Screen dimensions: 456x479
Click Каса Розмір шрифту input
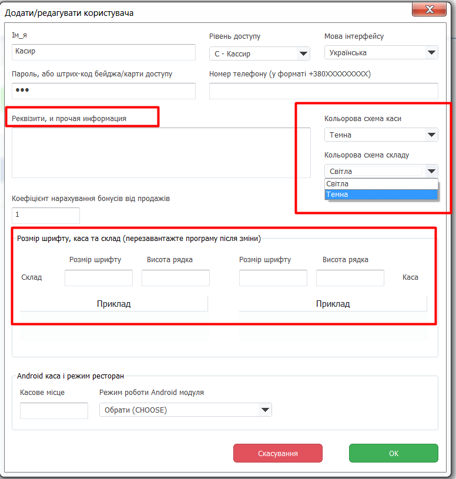[273, 277]
